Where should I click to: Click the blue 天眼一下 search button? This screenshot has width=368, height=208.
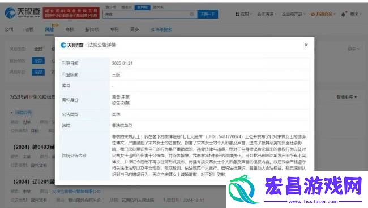coord(207,14)
